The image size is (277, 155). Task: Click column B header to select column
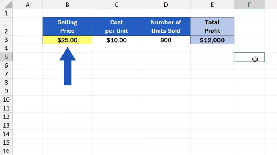pos(67,5)
